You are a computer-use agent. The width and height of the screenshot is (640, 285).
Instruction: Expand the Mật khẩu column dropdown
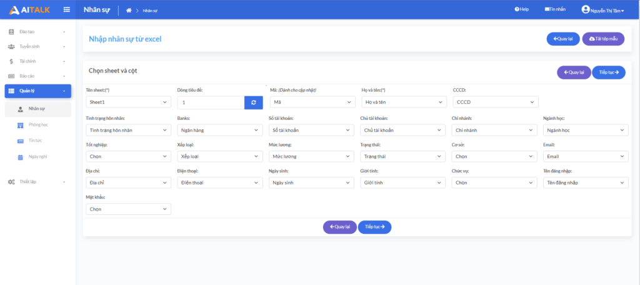click(x=128, y=209)
